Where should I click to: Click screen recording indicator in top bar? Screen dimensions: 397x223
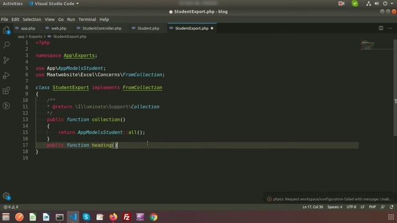(341, 4)
